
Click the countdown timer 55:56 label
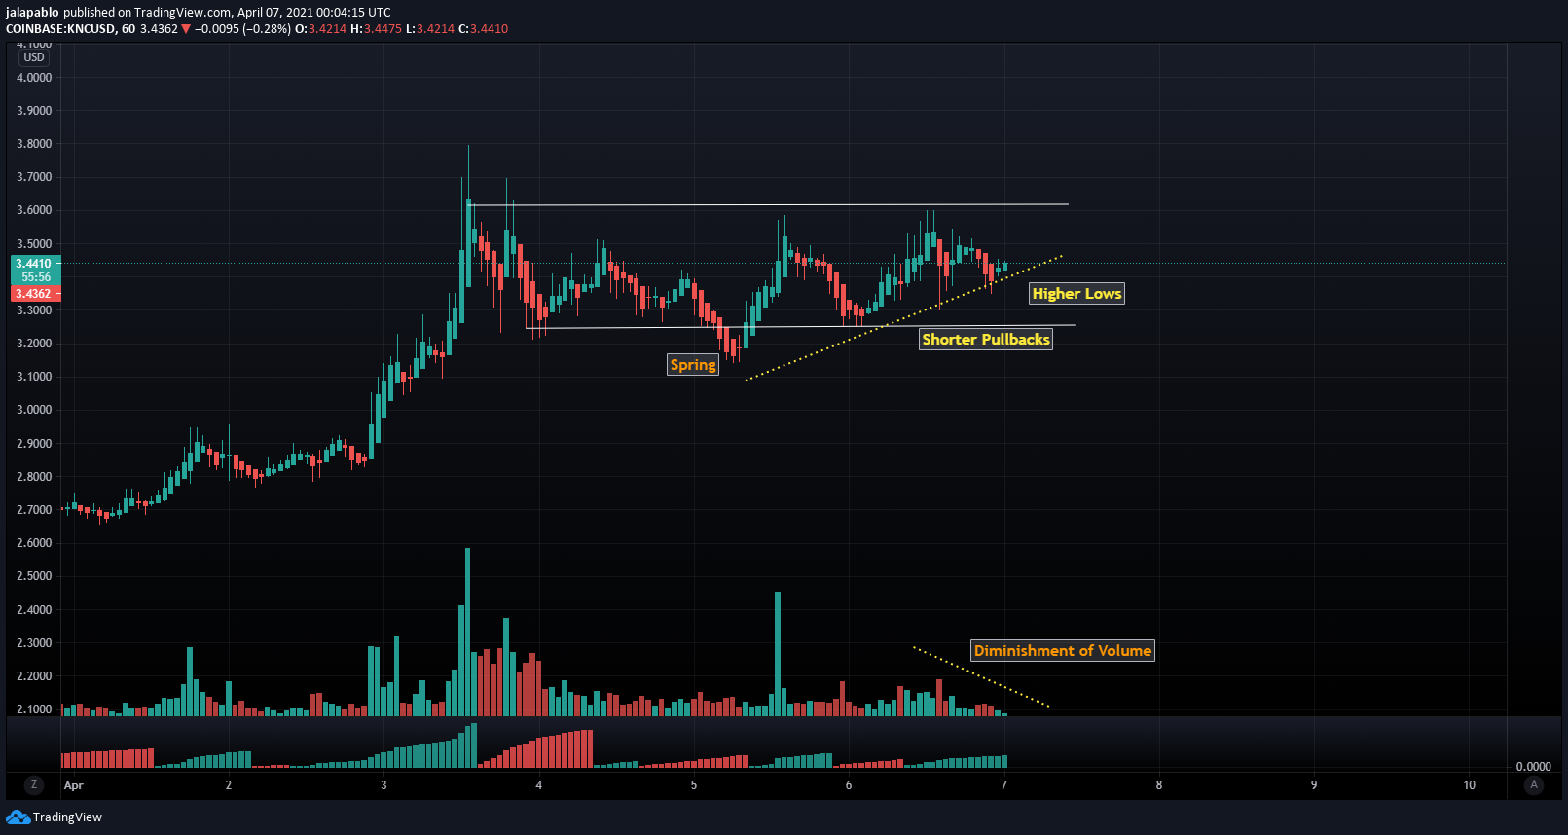click(x=36, y=277)
